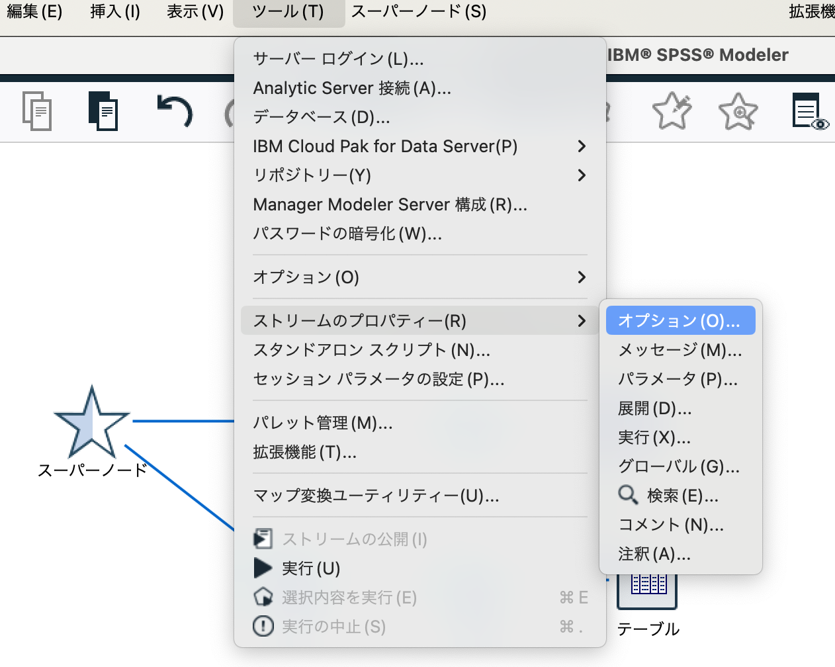Viewport: 835px width, 667px height.
Task: Click the play triangle beside 実行 (U)
Action: click(263, 568)
